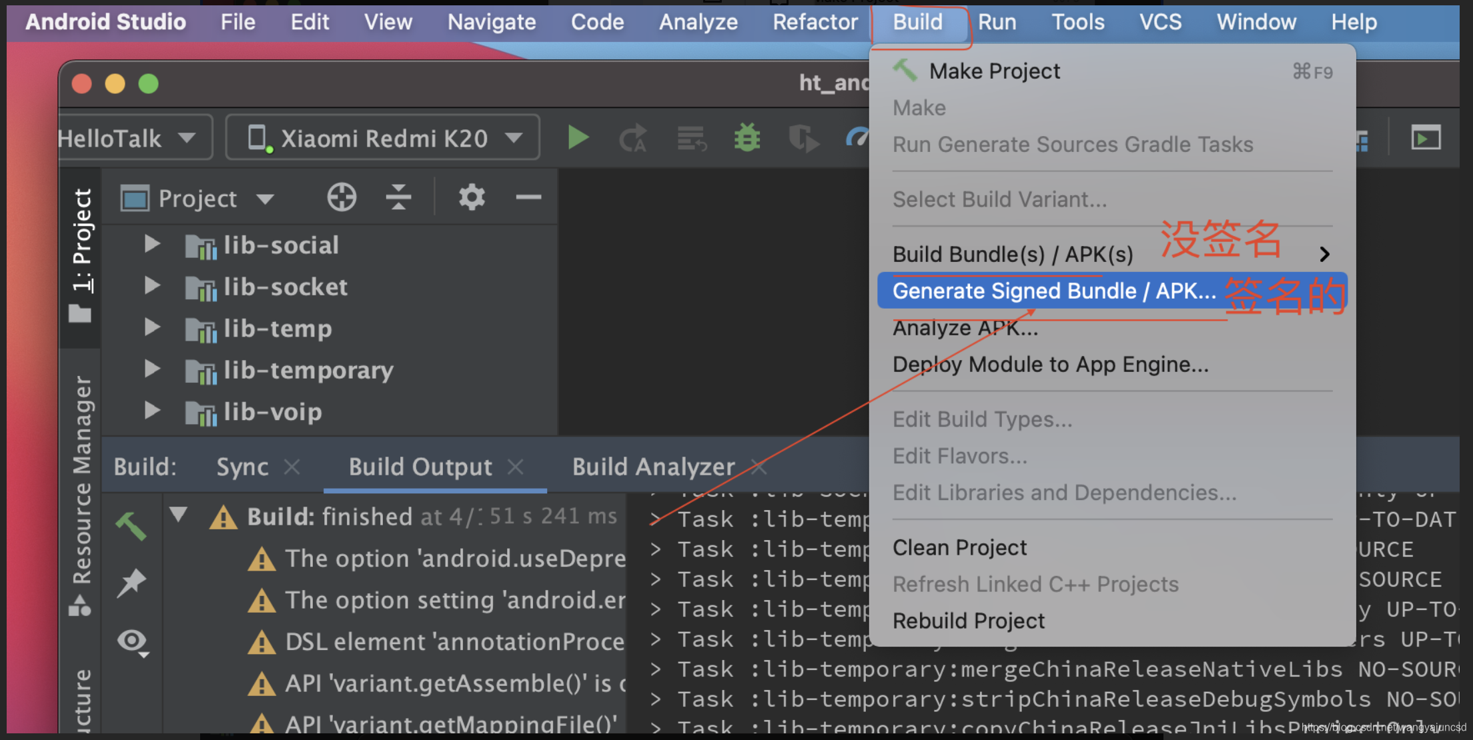Choose Generate Signed Bundle / APK...

(x=1112, y=291)
